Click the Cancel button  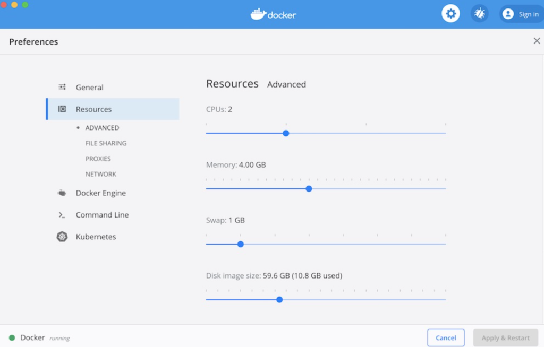446,337
